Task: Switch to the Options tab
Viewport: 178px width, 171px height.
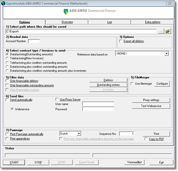Action: [x=25, y=22]
